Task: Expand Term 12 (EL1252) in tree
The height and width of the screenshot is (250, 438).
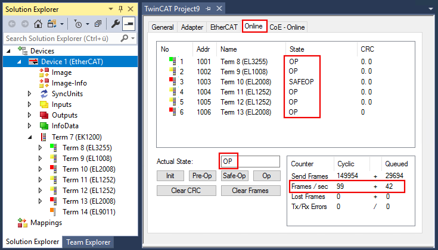Action: coord(40,191)
